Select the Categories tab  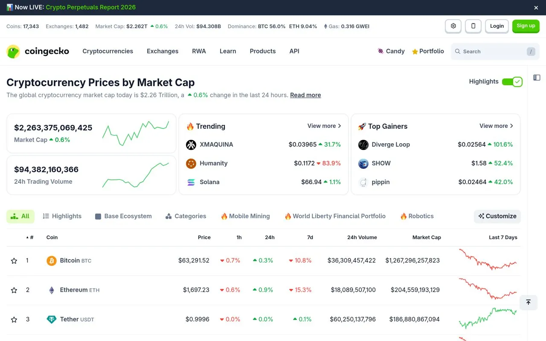click(186, 216)
